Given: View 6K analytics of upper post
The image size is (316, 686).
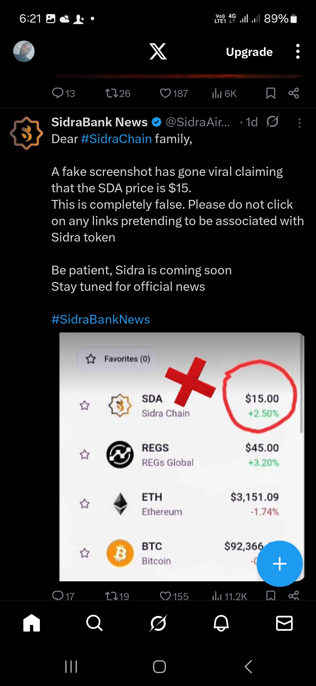Looking at the screenshot, I should [224, 94].
